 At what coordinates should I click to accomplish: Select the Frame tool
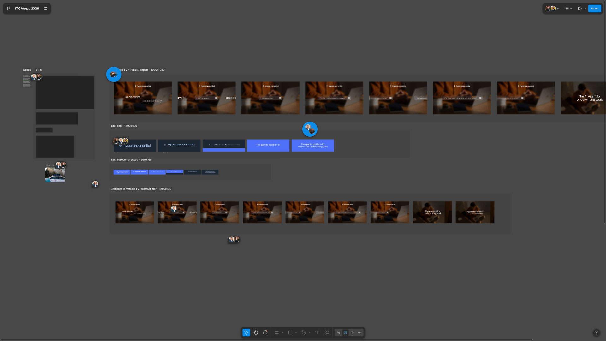coord(277,332)
